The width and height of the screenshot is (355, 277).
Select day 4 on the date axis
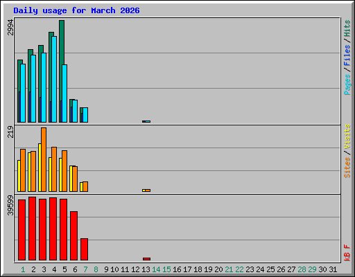click(x=54, y=269)
